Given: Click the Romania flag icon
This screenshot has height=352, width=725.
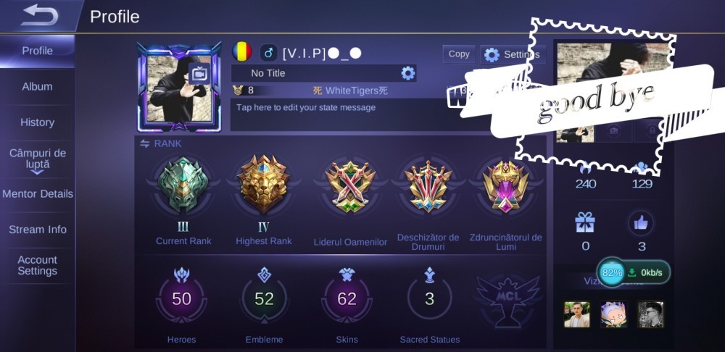Looking at the screenshot, I should click(242, 51).
